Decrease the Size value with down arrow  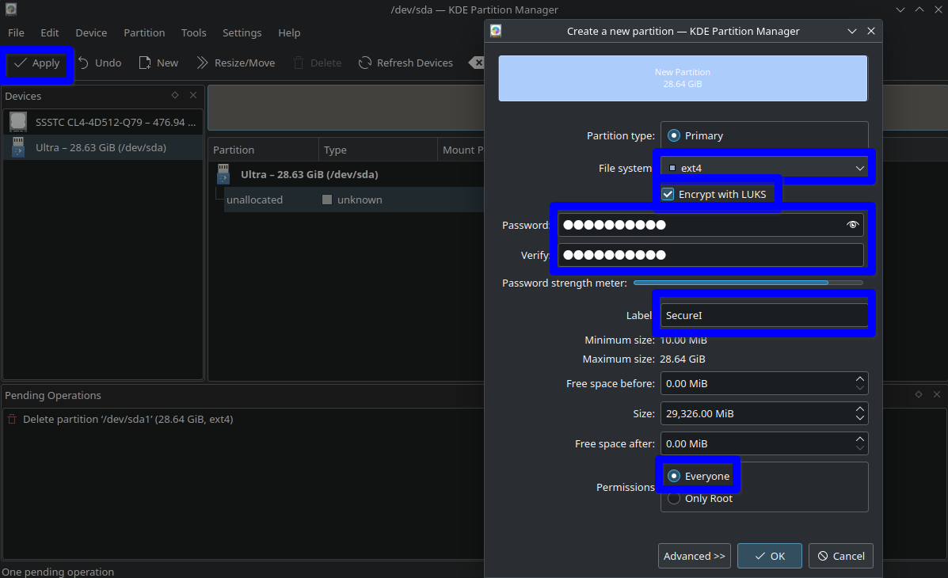(860, 418)
